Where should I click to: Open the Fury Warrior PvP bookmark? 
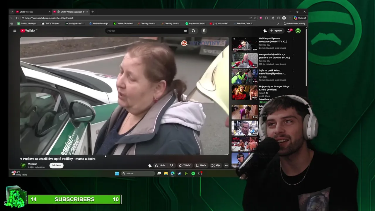pos(196,23)
